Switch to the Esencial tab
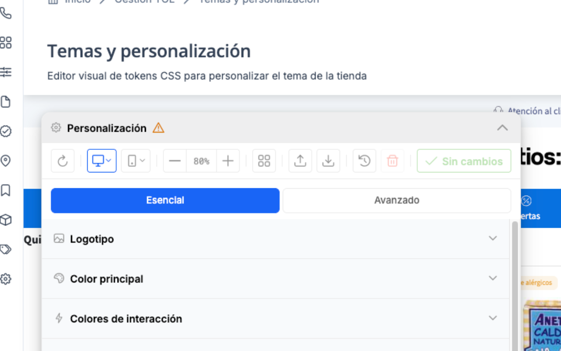This screenshot has height=351, width=561. (165, 201)
